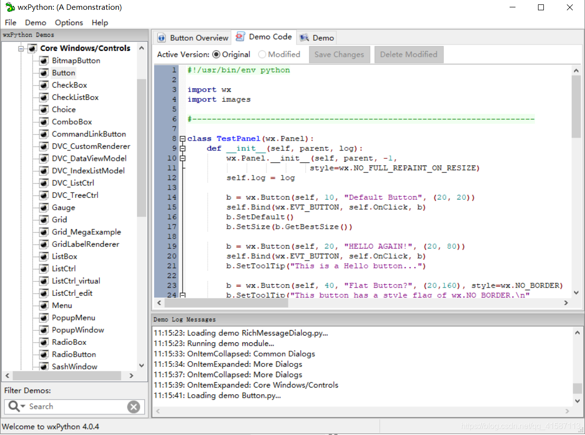Click the book icon beside Core Windows/Controls
Viewport: 585px width, 435px height.
[32, 48]
